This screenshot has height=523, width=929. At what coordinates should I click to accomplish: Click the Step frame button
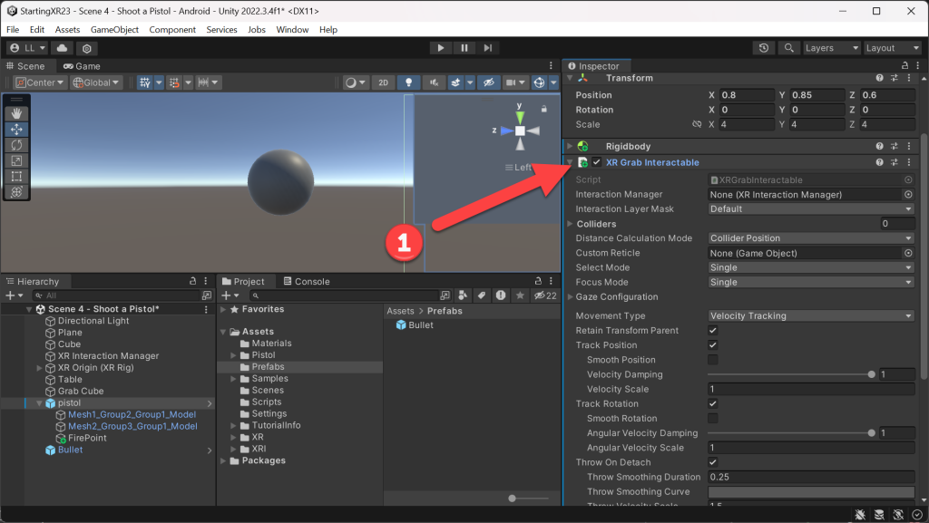pyautogui.click(x=487, y=48)
